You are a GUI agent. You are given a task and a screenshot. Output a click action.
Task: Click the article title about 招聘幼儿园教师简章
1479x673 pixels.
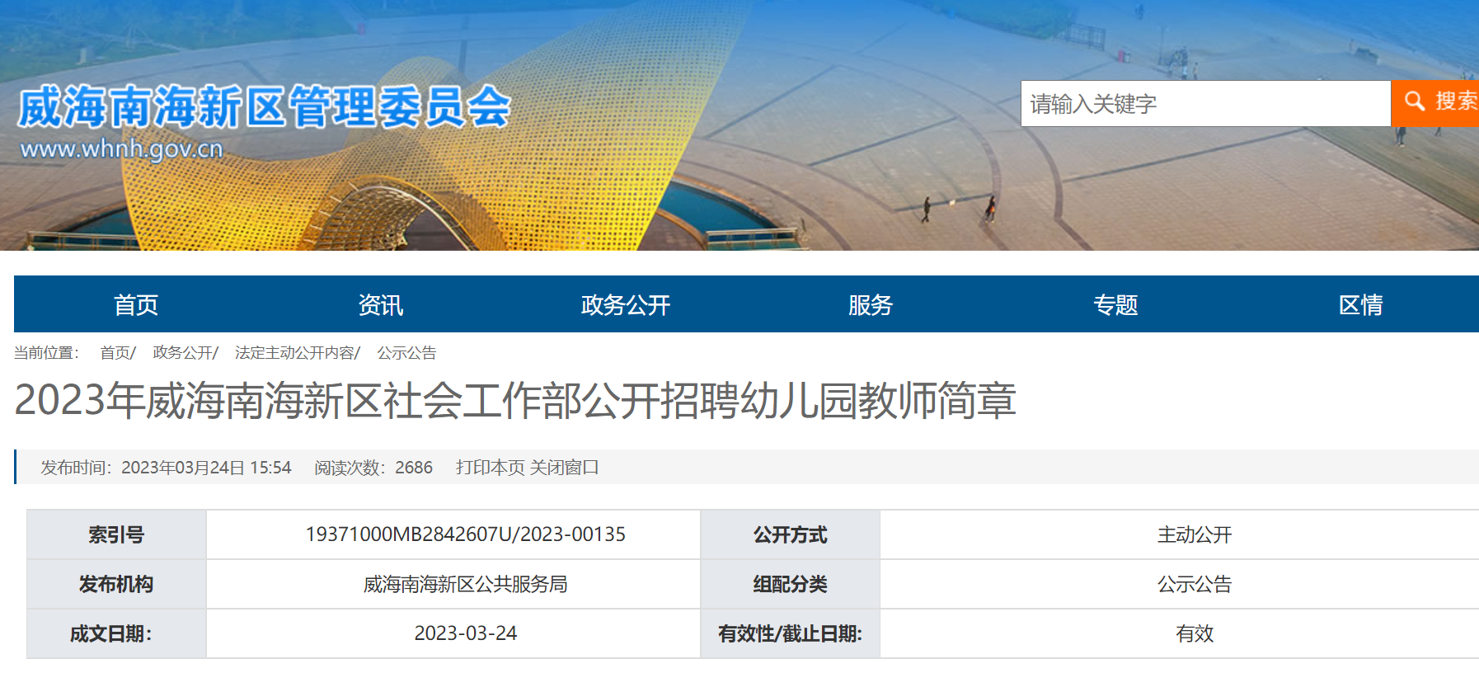point(515,400)
